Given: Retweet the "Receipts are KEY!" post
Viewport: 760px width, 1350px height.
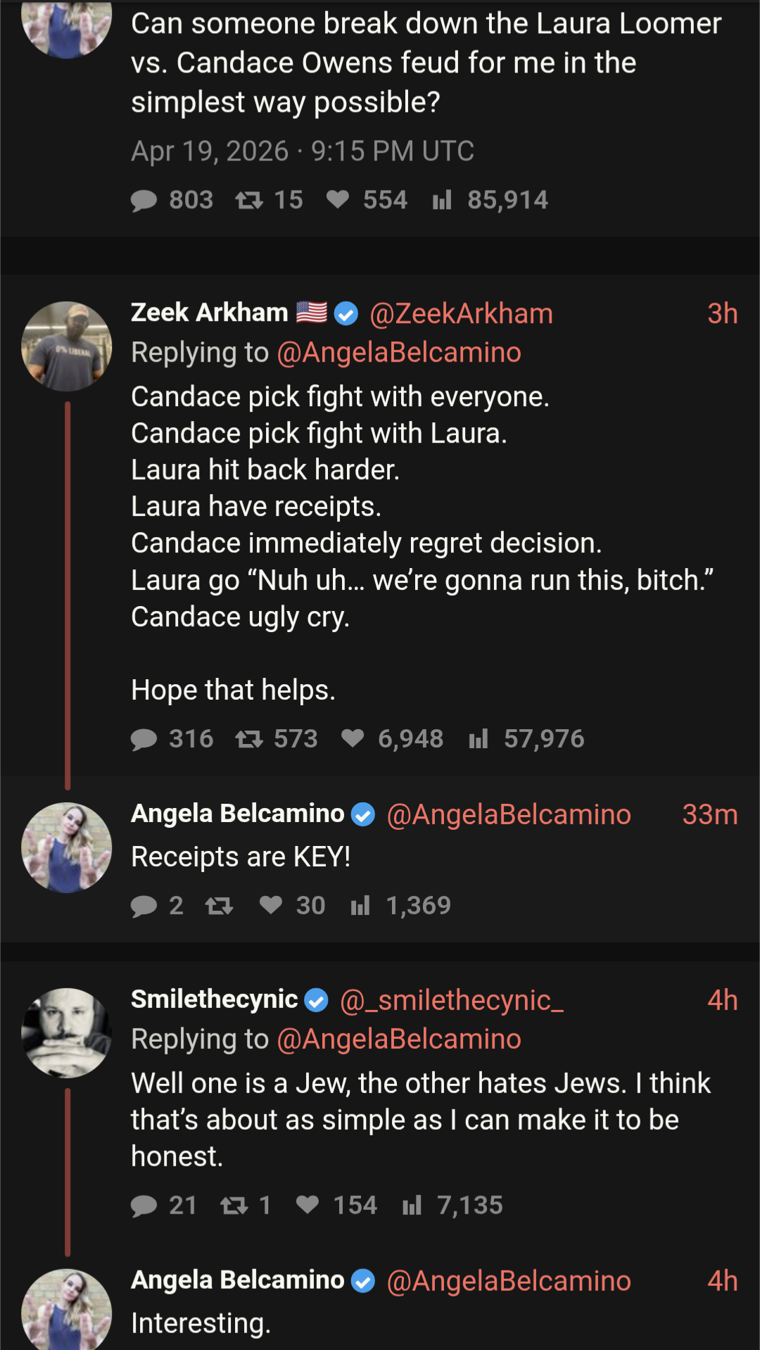Looking at the screenshot, I should click(219, 906).
